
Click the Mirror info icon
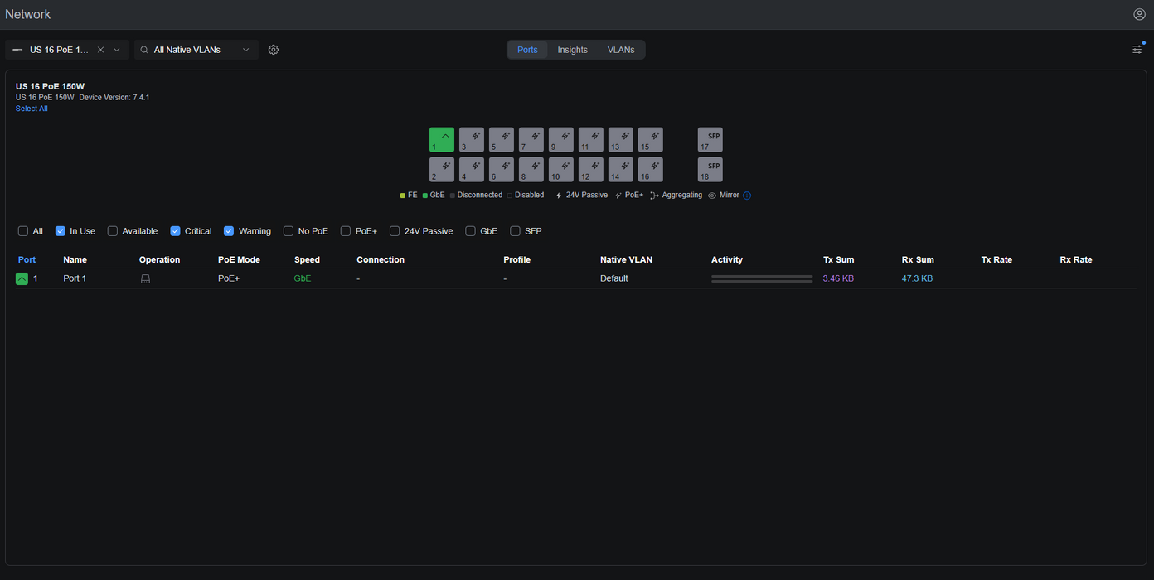(x=747, y=196)
